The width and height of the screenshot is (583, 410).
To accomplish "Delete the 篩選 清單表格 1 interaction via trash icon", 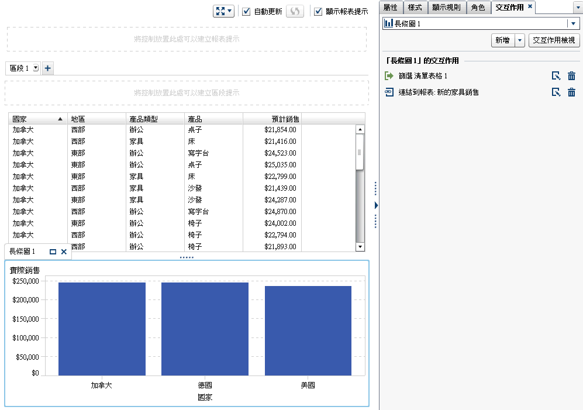I will click(571, 75).
